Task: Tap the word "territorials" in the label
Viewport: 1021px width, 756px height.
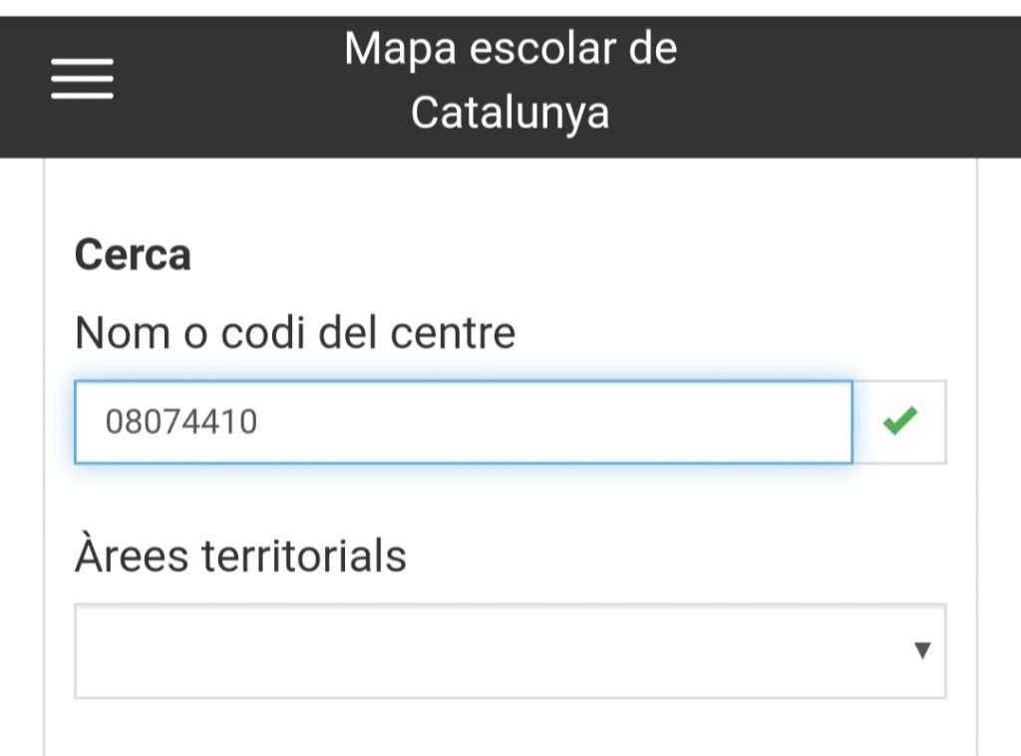Action: click(x=303, y=555)
